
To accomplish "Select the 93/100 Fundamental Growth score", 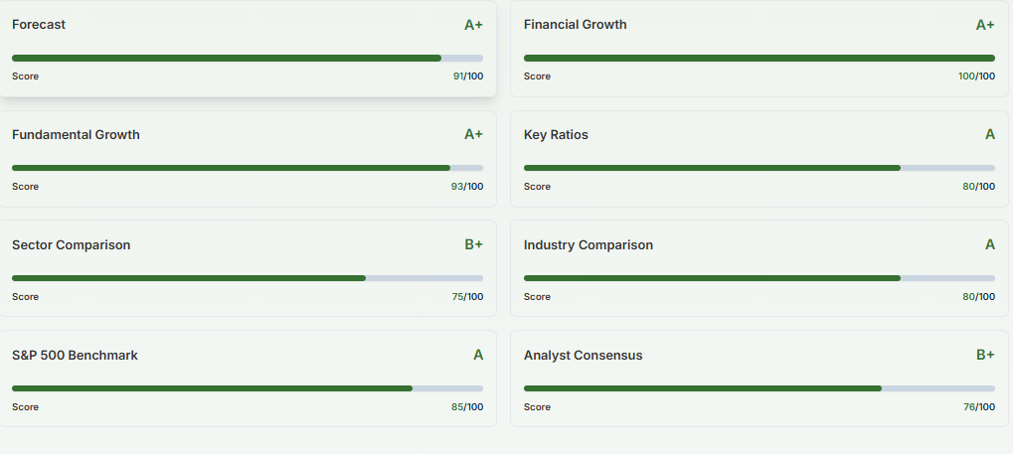I will 466,187.
